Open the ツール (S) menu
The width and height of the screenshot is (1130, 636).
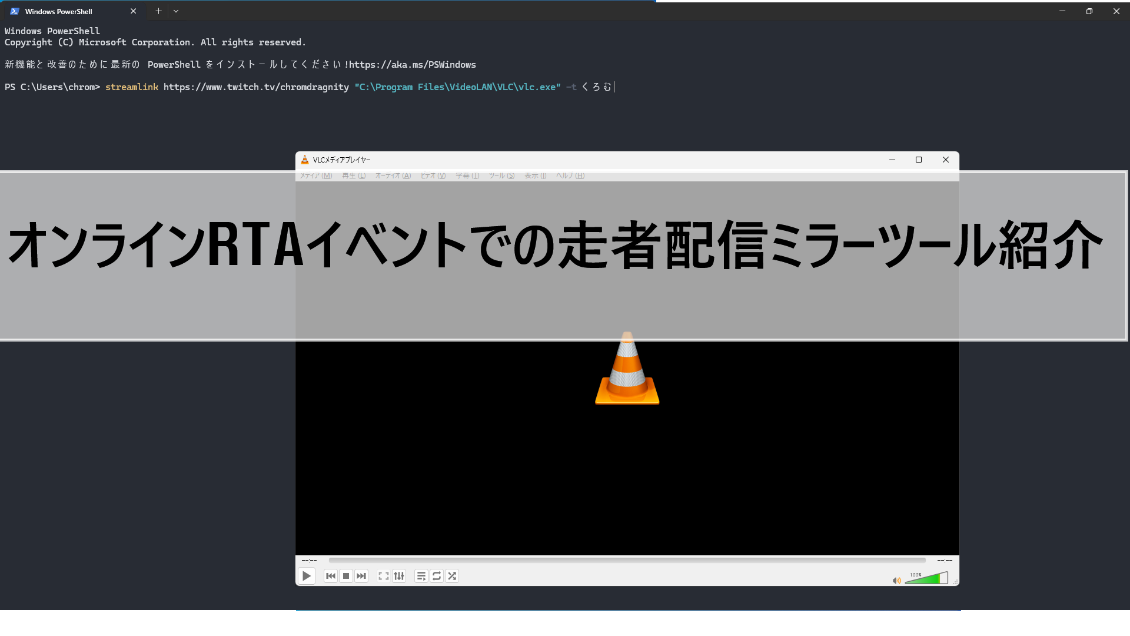click(501, 175)
